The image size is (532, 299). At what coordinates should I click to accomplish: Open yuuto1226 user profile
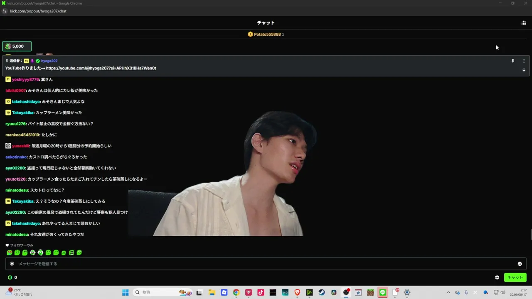16,179
